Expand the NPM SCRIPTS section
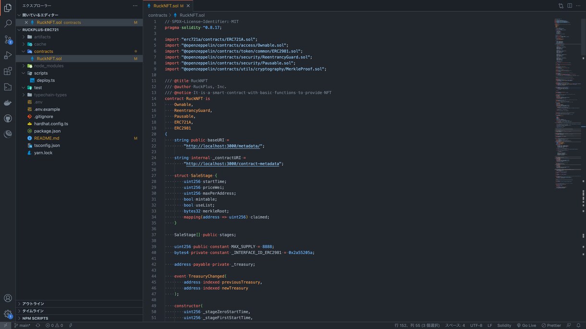 (x=79, y=318)
